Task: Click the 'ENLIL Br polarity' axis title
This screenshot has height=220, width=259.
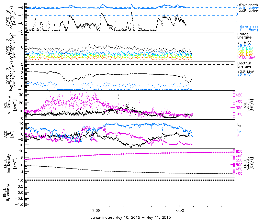Action: [6, 192]
